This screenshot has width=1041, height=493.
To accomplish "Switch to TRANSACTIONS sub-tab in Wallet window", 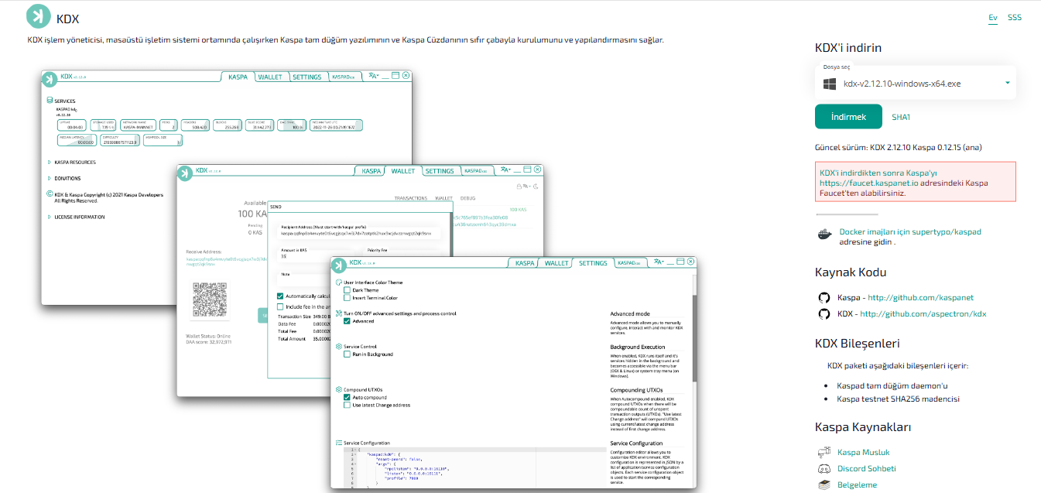I will pyautogui.click(x=411, y=199).
